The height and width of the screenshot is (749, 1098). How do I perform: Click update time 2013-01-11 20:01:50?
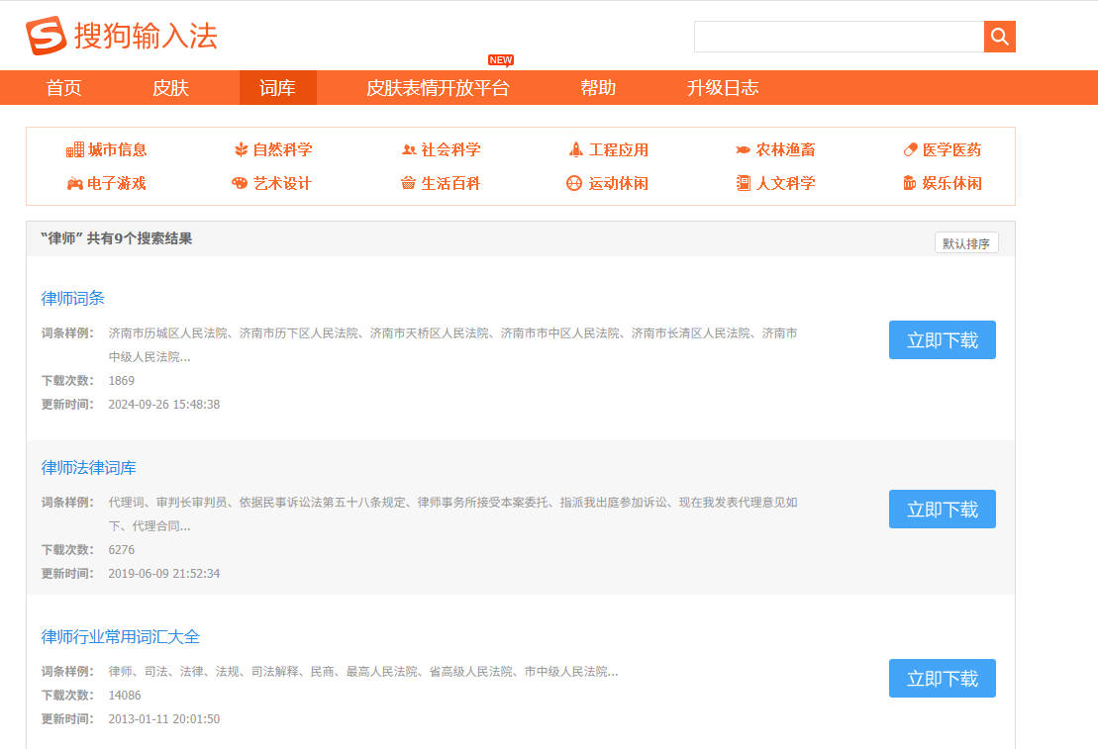(x=164, y=719)
